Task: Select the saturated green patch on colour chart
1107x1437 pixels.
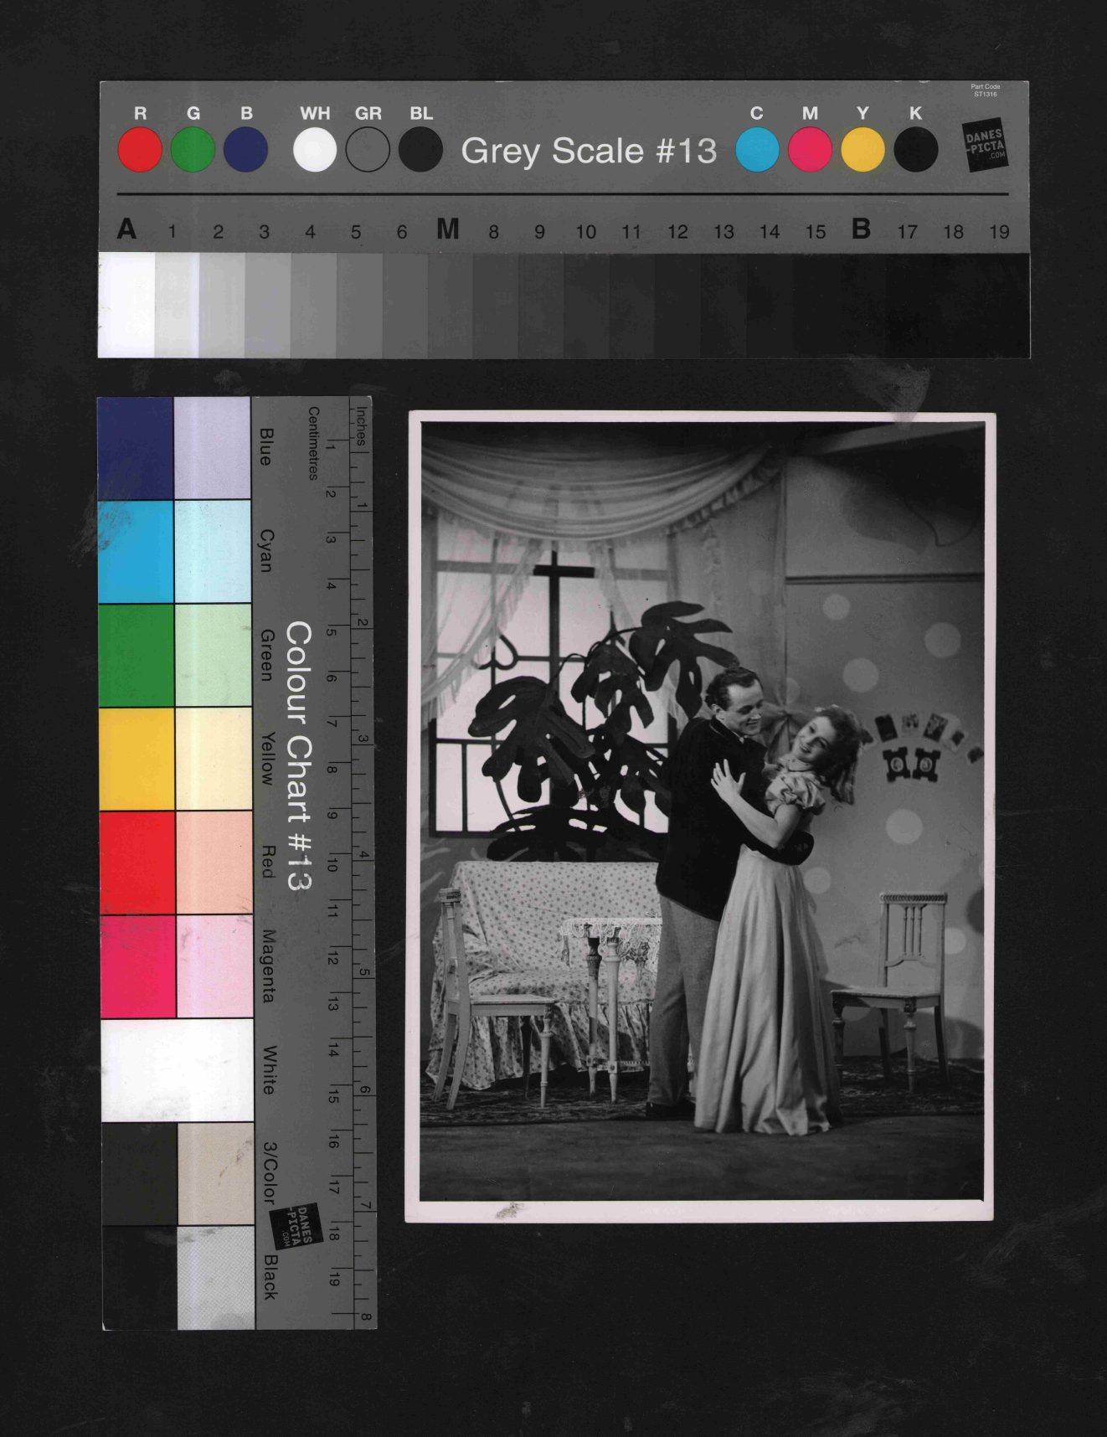Action: click(x=136, y=655)
